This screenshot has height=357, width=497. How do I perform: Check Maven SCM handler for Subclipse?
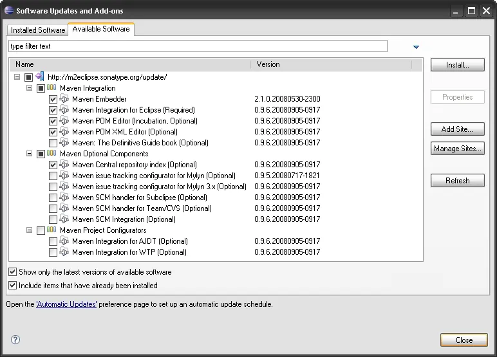click(53, 197)
